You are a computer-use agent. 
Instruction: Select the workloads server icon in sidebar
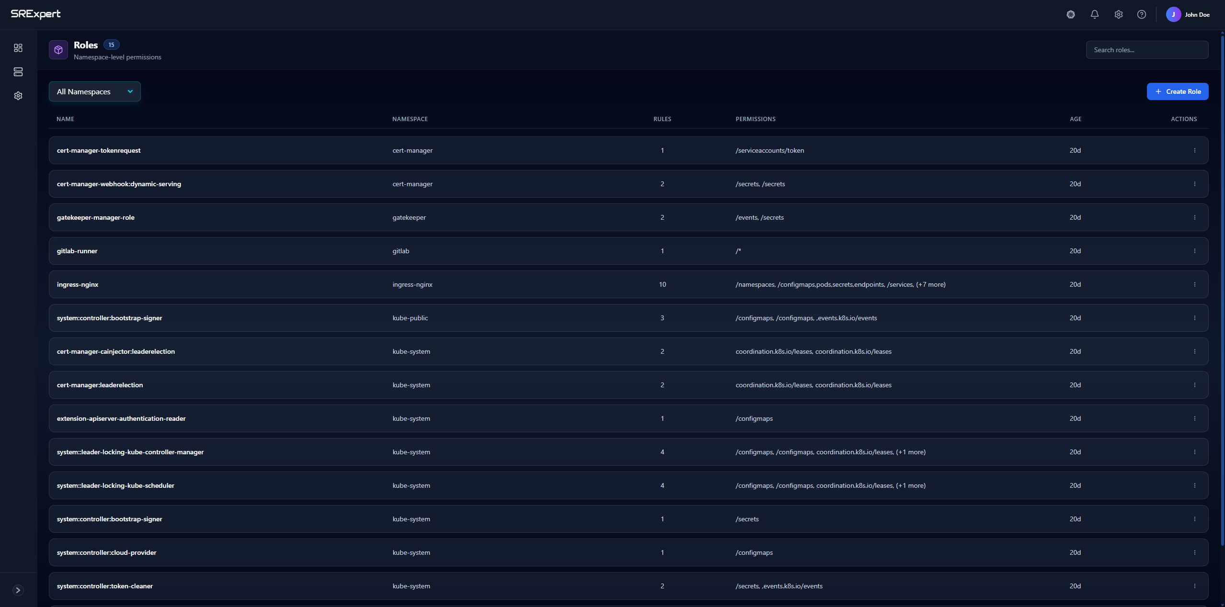click(x=18, y=72)
